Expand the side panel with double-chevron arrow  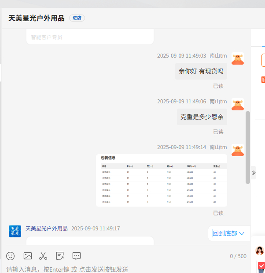pyautogui.click(x=254, y=173)
